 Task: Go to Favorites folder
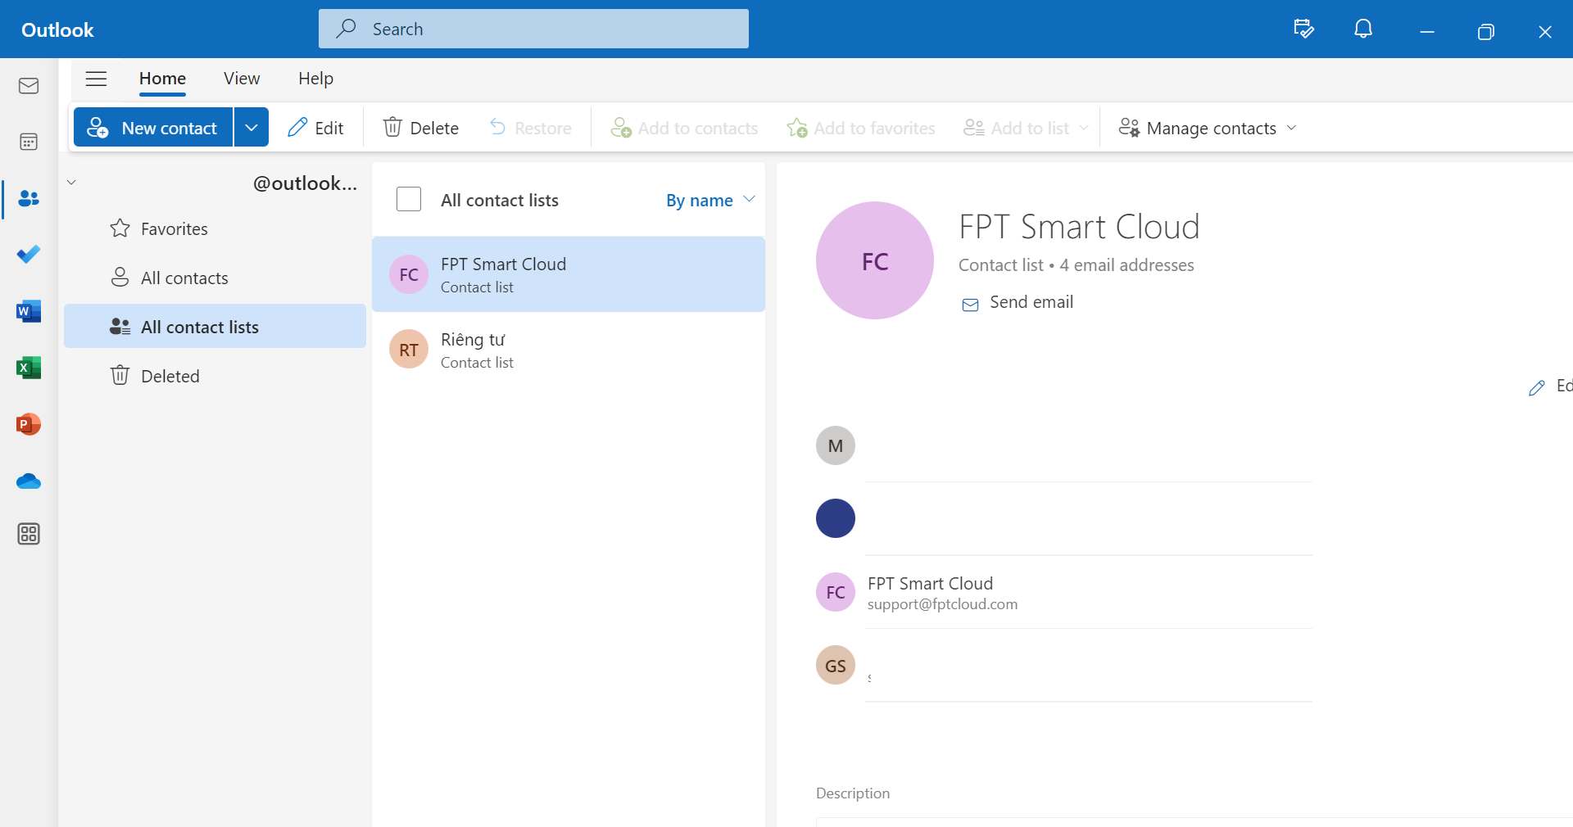point(215,228)
